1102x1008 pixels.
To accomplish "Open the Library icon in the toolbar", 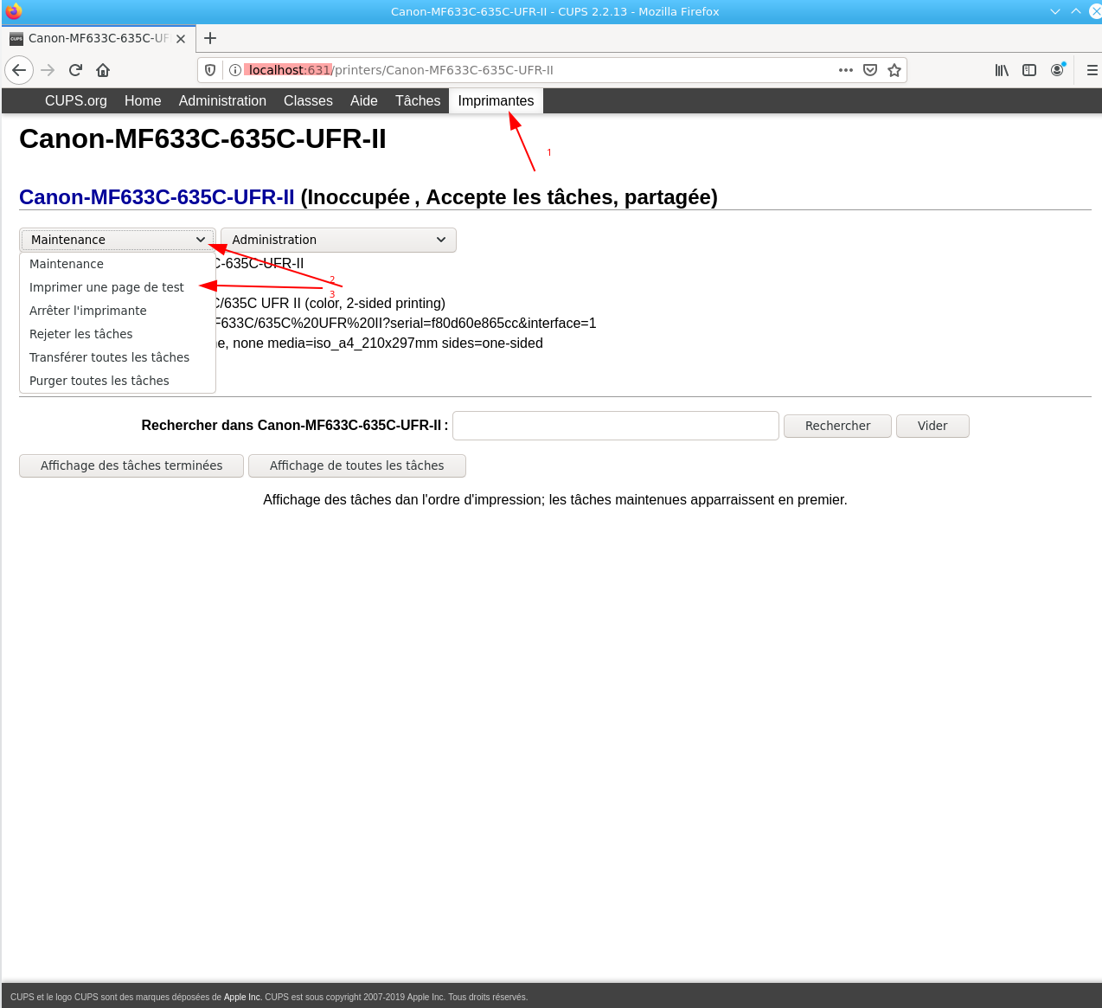I will 1002,70.
